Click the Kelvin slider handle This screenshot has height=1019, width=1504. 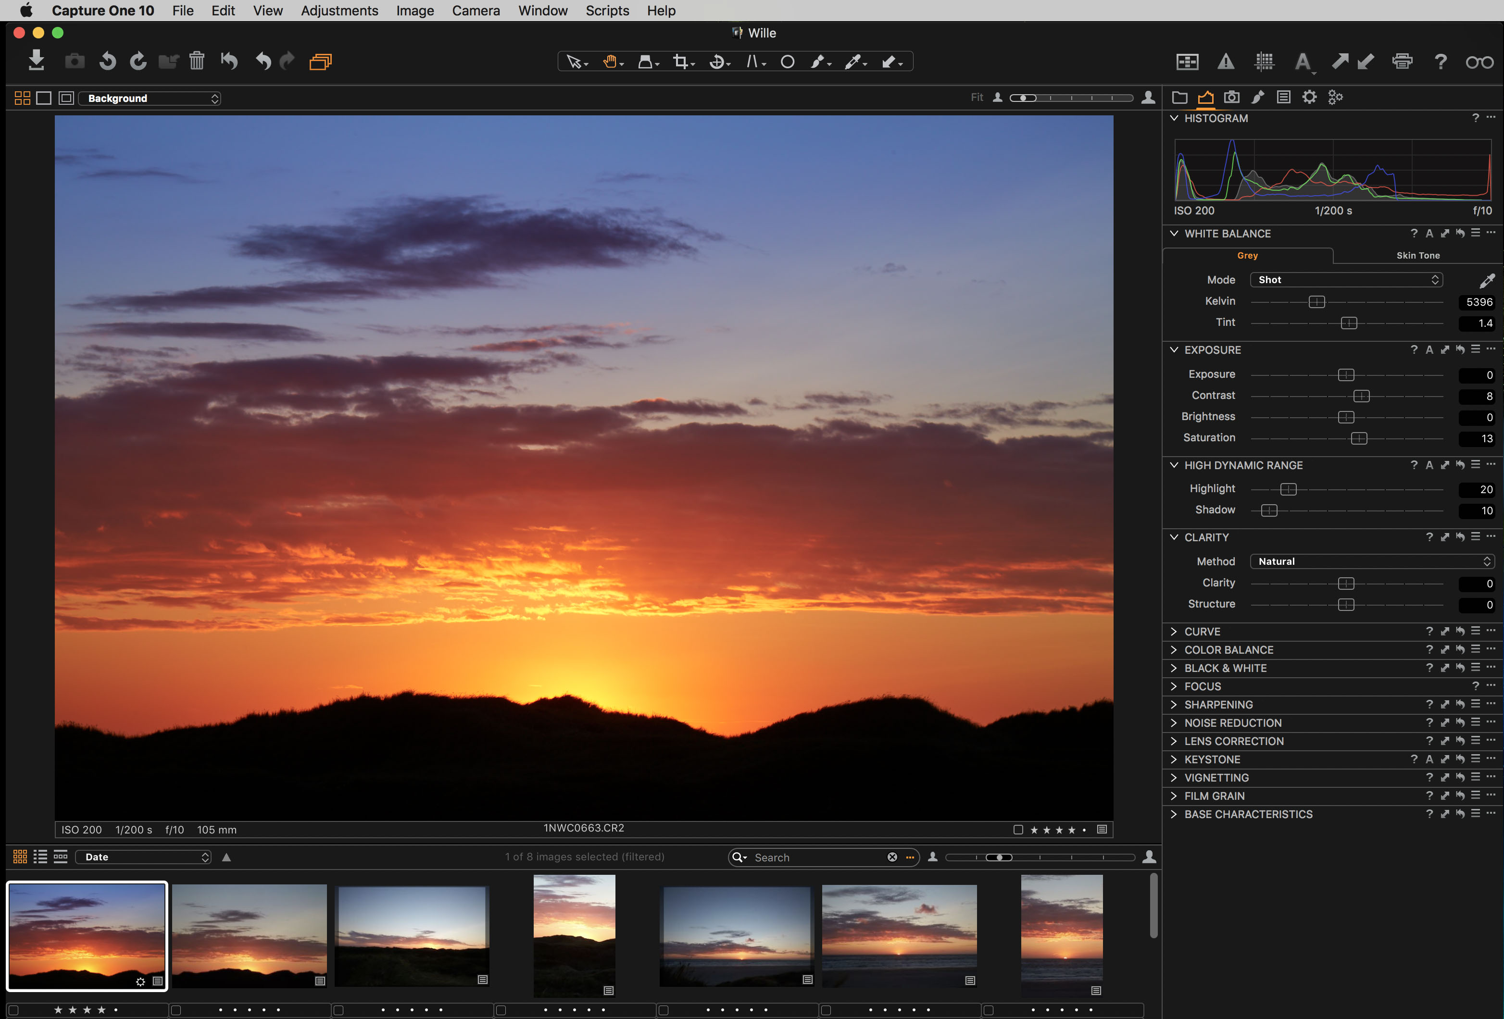[1316, 302]
